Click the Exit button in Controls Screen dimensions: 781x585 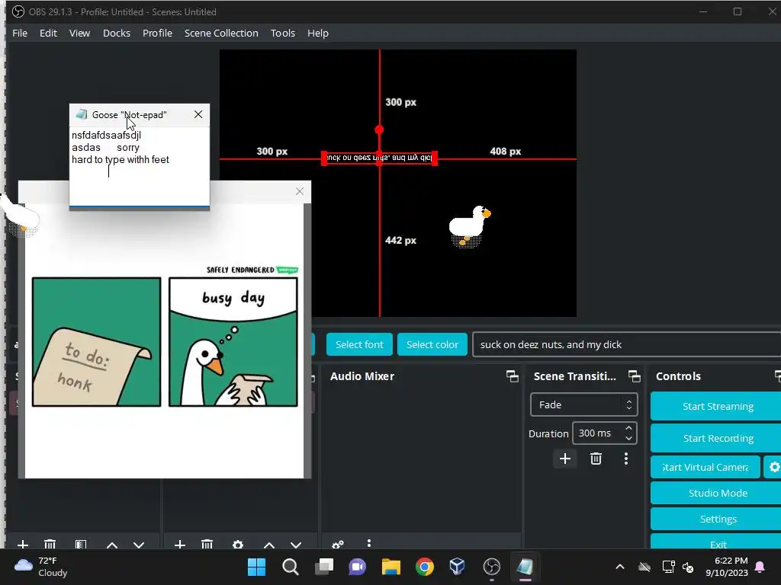point(715,542)
